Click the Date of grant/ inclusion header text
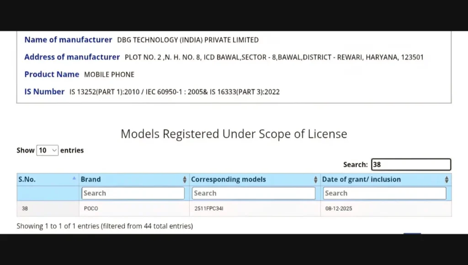Viewport: 468px width, 265px height. (x=361, y=180)
